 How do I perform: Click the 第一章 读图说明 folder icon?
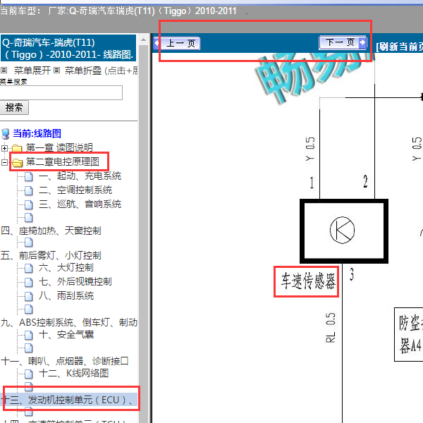pos(17,148)
